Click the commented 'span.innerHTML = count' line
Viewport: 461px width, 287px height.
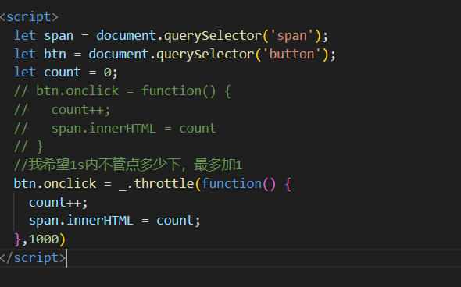(x=116, y=129)
